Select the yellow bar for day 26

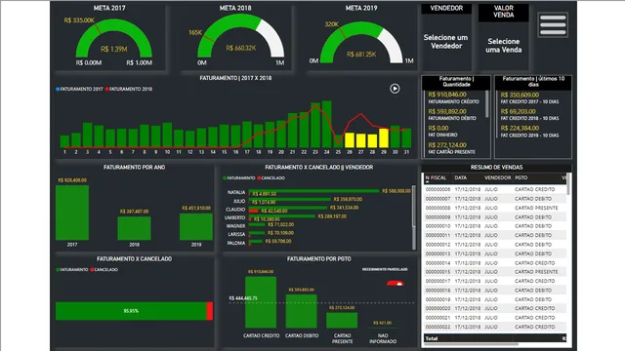click(350, 140)
